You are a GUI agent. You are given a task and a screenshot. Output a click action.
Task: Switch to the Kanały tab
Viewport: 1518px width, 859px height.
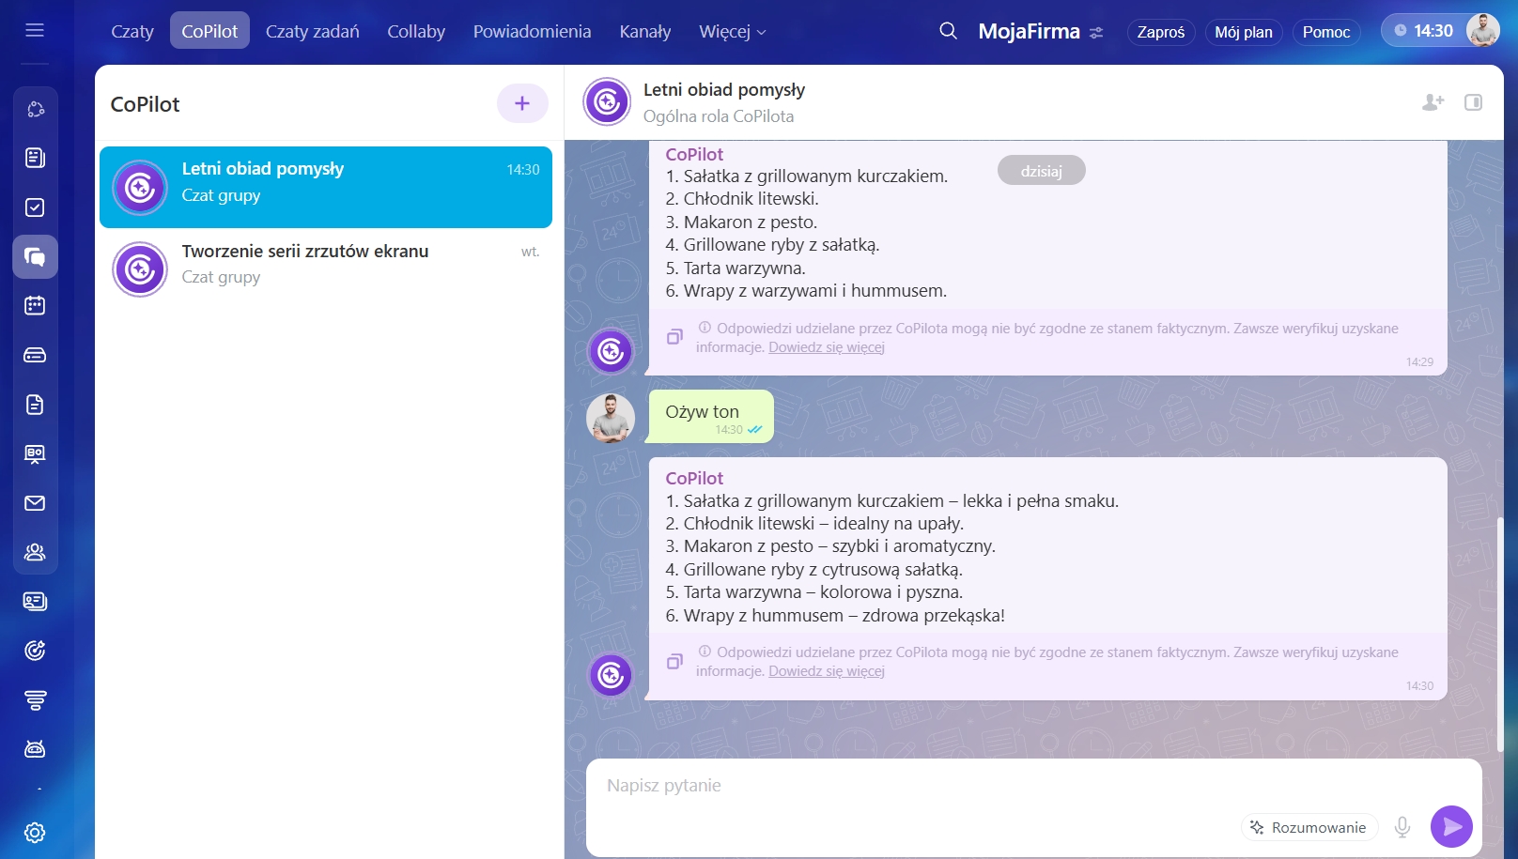[644, 32]
